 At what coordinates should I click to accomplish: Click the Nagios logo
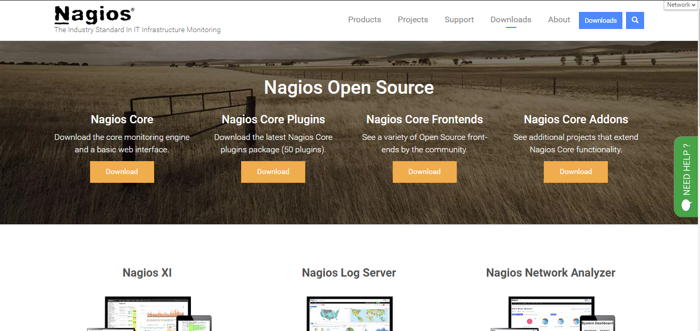[94, 16]
